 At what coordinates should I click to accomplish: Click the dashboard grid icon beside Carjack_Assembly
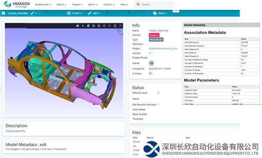(x=3, y=13)
